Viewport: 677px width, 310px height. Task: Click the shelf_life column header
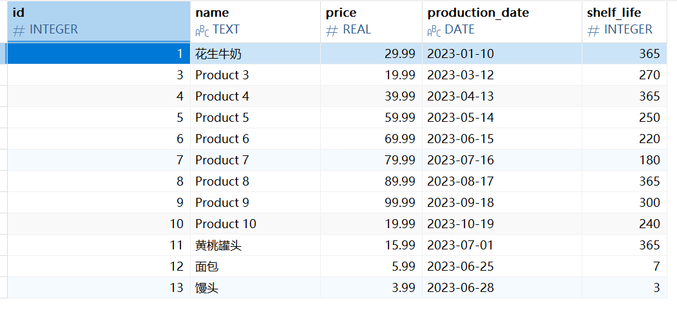point(624,21)
